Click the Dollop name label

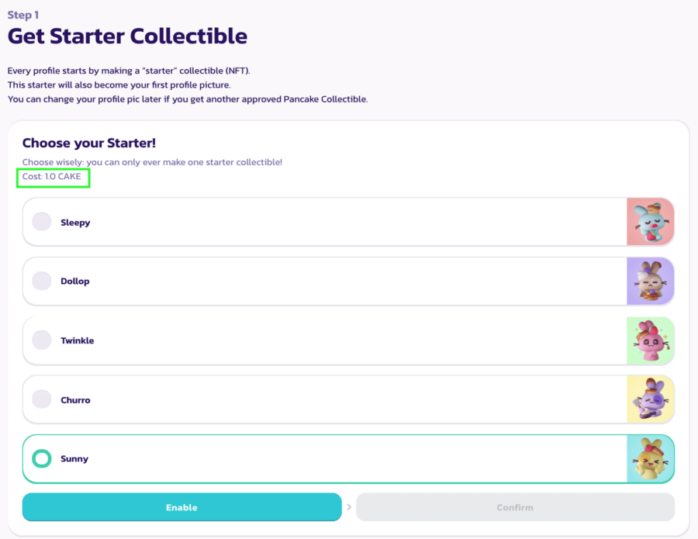(x=75, y=282)
